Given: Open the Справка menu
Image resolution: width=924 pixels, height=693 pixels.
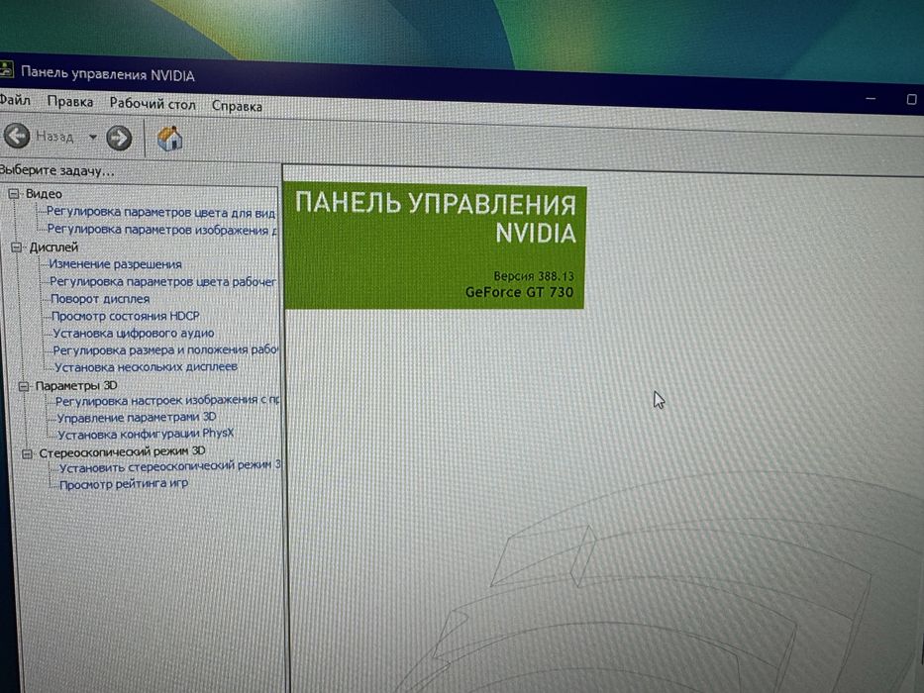Looking at the screenshot, I should tap(237, 106).
